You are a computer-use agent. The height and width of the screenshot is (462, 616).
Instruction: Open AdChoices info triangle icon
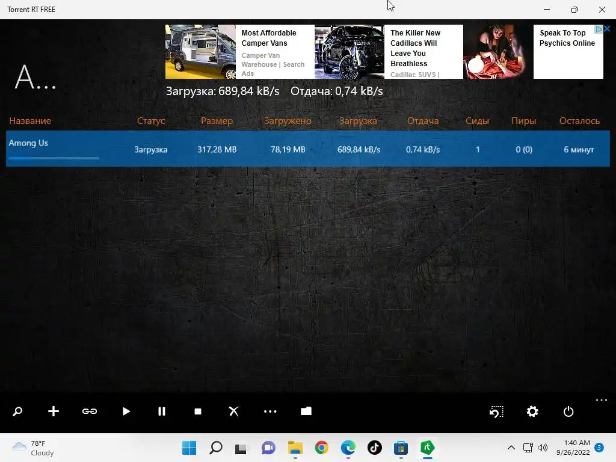(599, 29)
